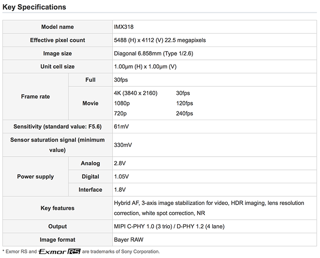Image resolution: width=320 pixels, height=258 pixels.
Task: Click the Model name row header
Action: point(57,27)
